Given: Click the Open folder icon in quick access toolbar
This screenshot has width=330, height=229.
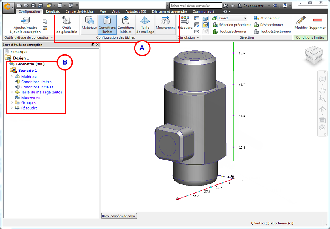Looking at the screenshot, I should tap(26, 6).
